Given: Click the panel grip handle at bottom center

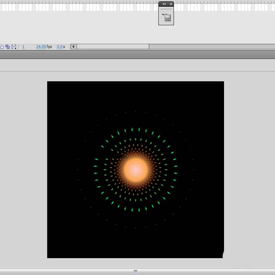Looking at the screenshot, I should click(135, 271).
